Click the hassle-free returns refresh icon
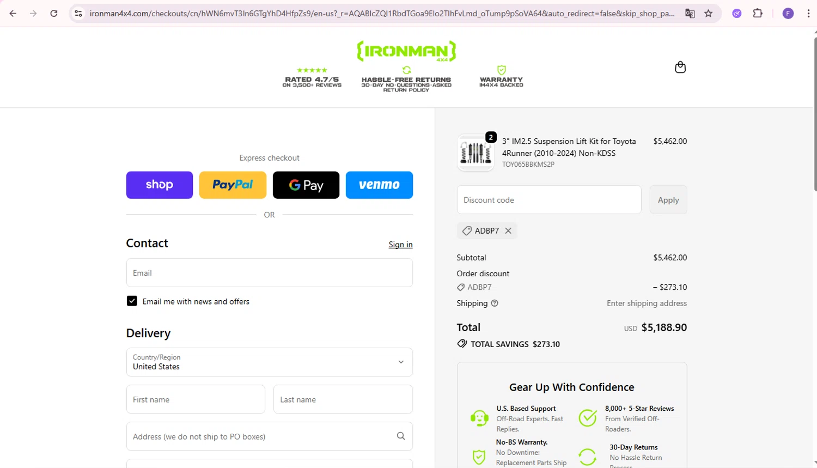 [x=406, y=70]
